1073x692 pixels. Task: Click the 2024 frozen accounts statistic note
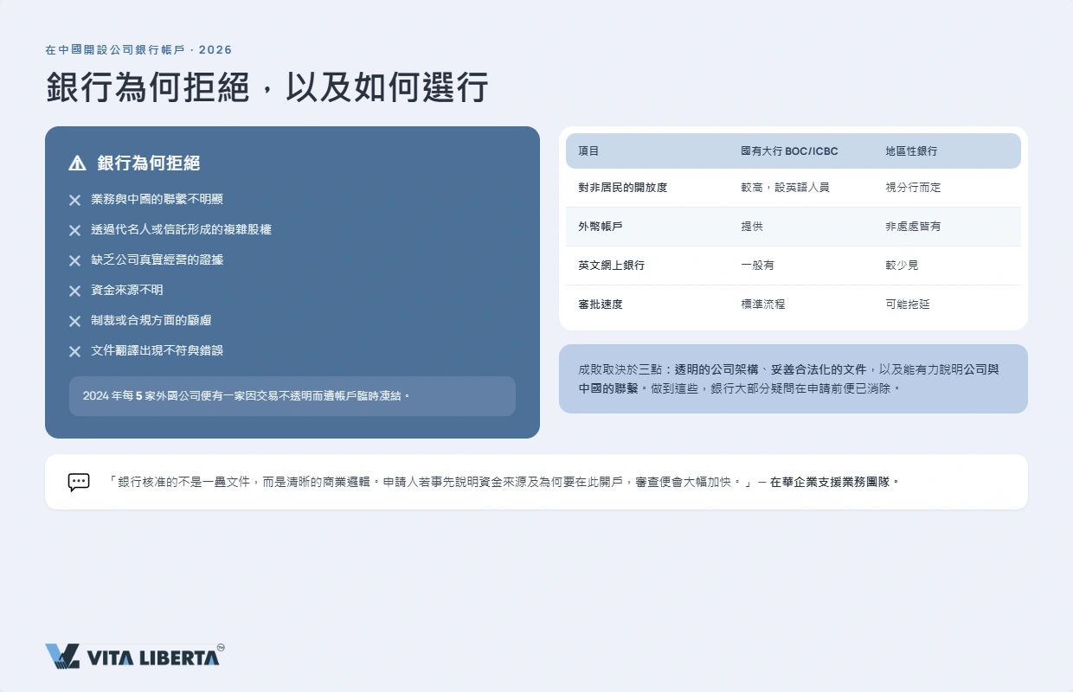[292, 396]
